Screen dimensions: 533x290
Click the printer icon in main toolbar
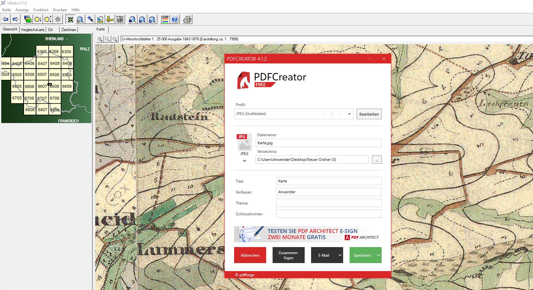pos(187,20)
